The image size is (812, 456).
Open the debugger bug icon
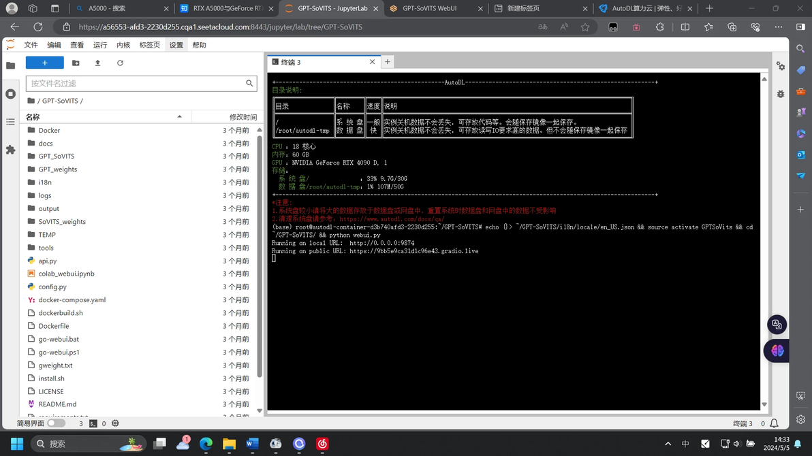(781, 94)
